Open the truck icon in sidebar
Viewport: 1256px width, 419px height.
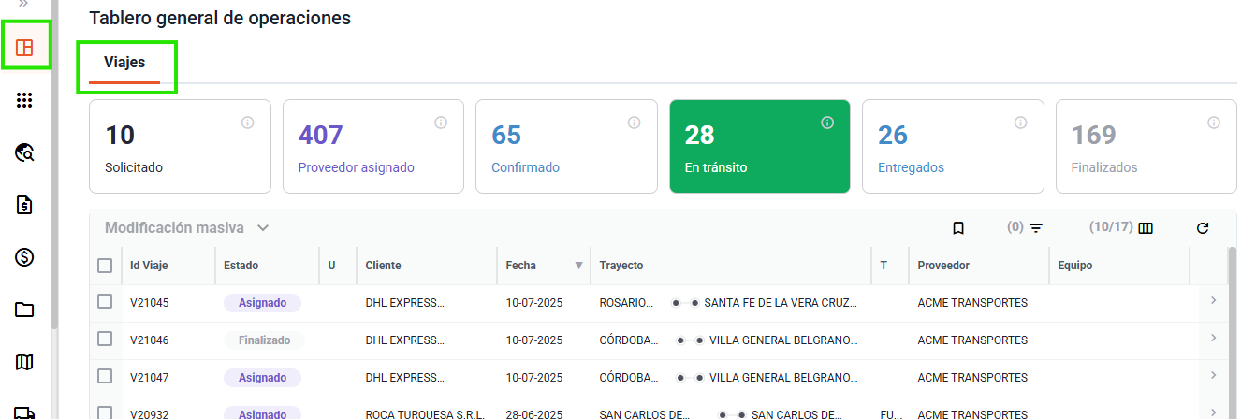tap(25, 412)
